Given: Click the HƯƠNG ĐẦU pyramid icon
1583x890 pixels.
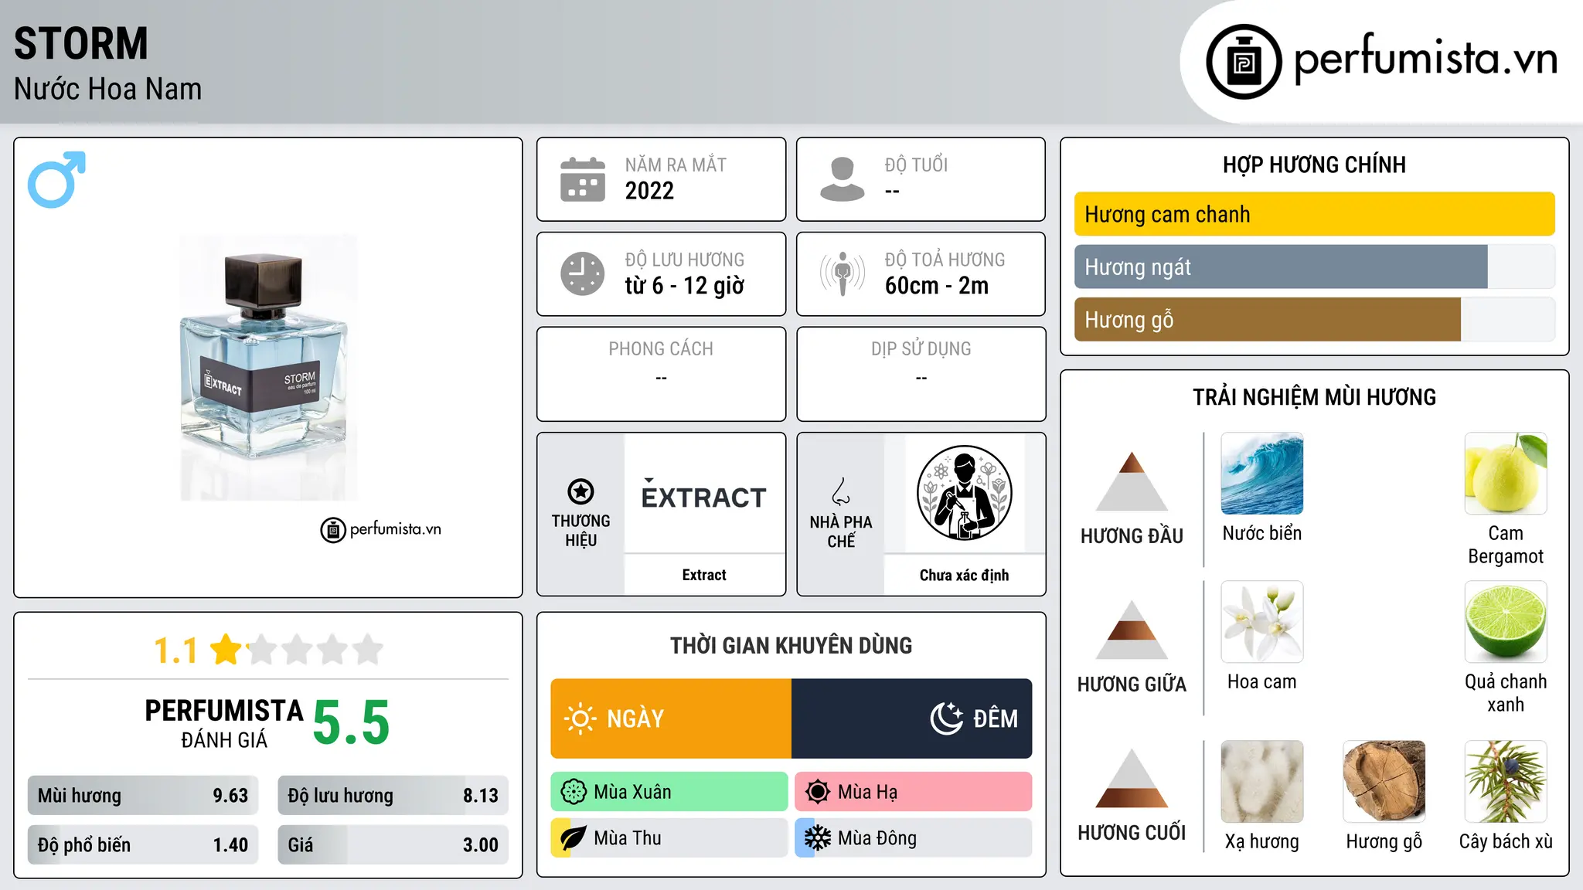Looking at the screenshot, I should pyautogui.click(x=1132, y=481).
